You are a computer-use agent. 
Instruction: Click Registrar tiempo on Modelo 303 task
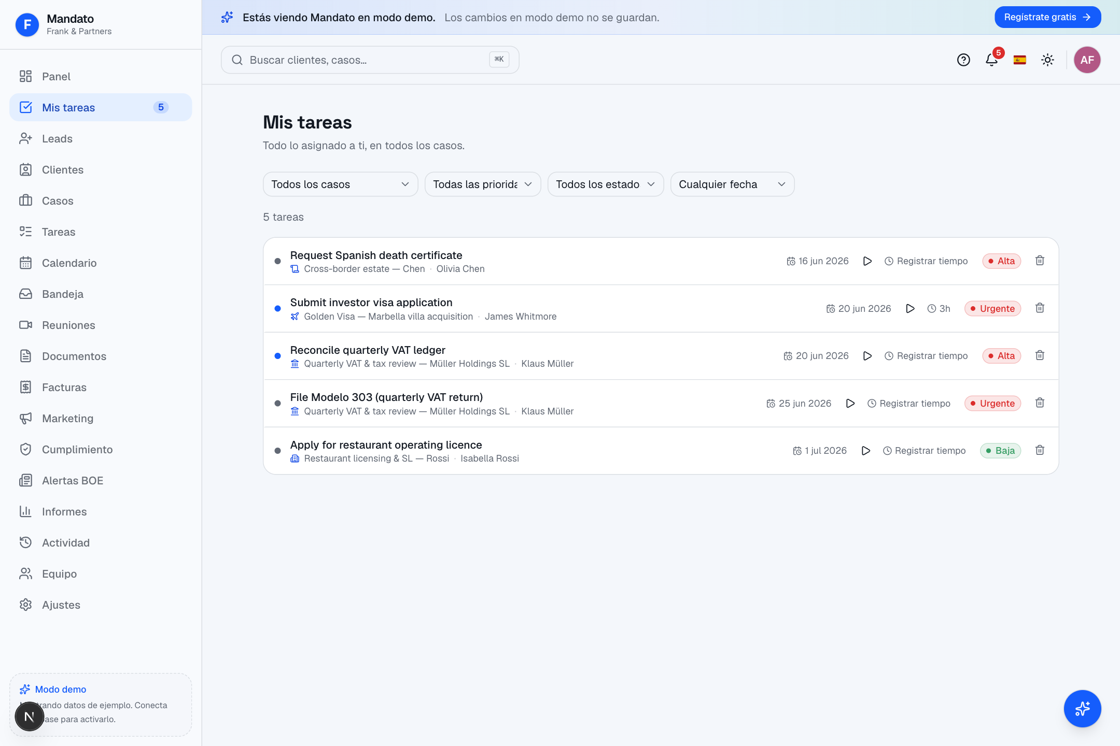point(909,404)
